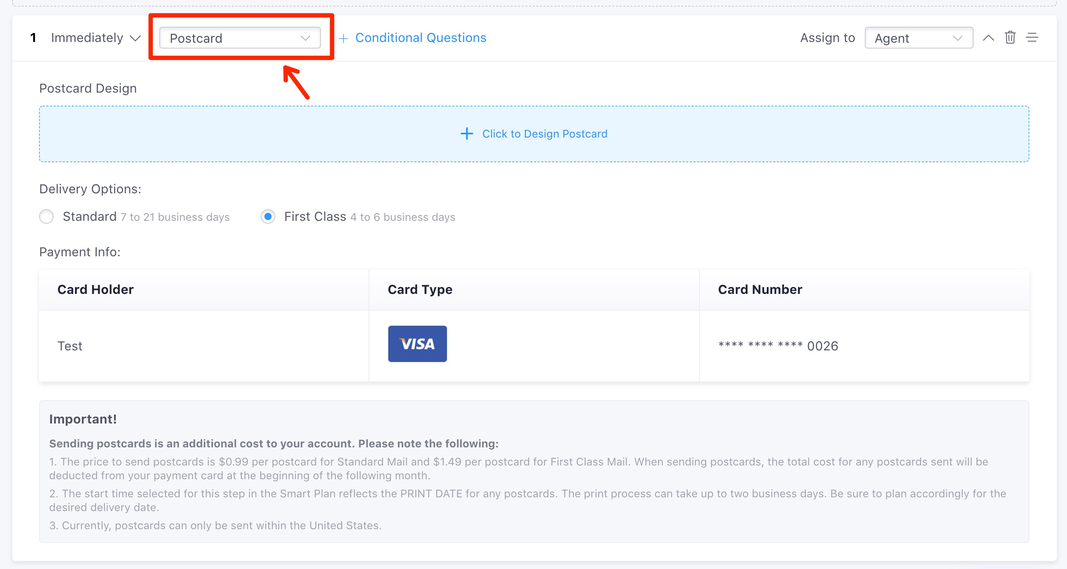Click the Card Number column header
Image resolution: width=1067 pixels, height=569 pixels.
coord(760,289)
